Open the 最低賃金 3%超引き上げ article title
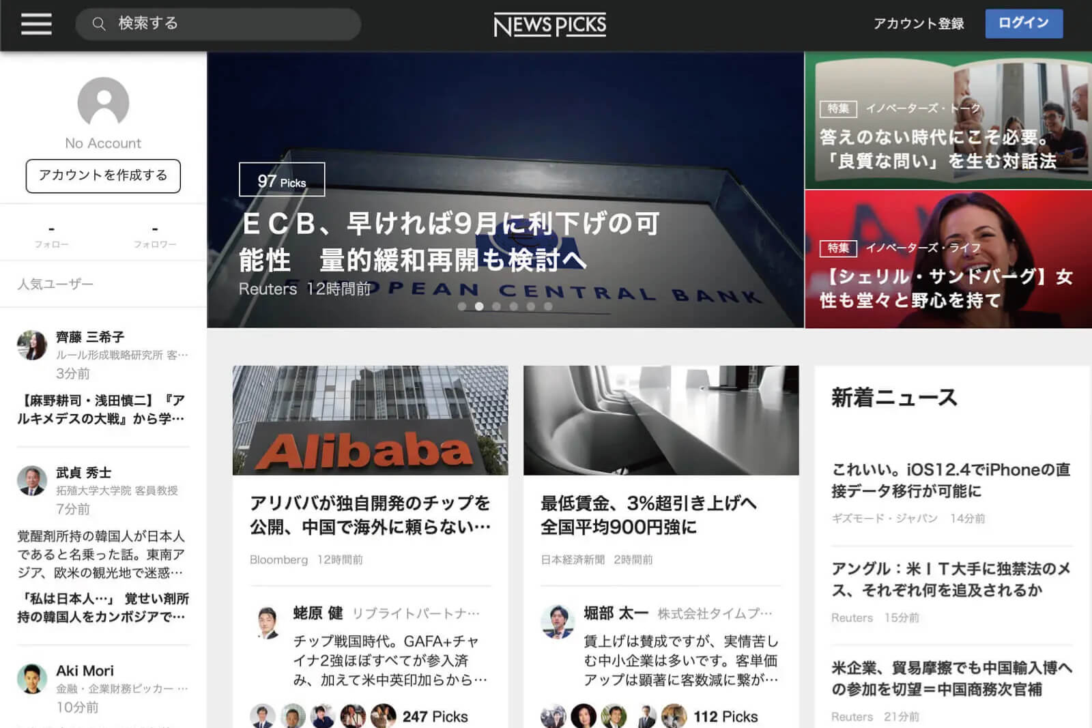1092x728 pixels. (x=648, y=515)
